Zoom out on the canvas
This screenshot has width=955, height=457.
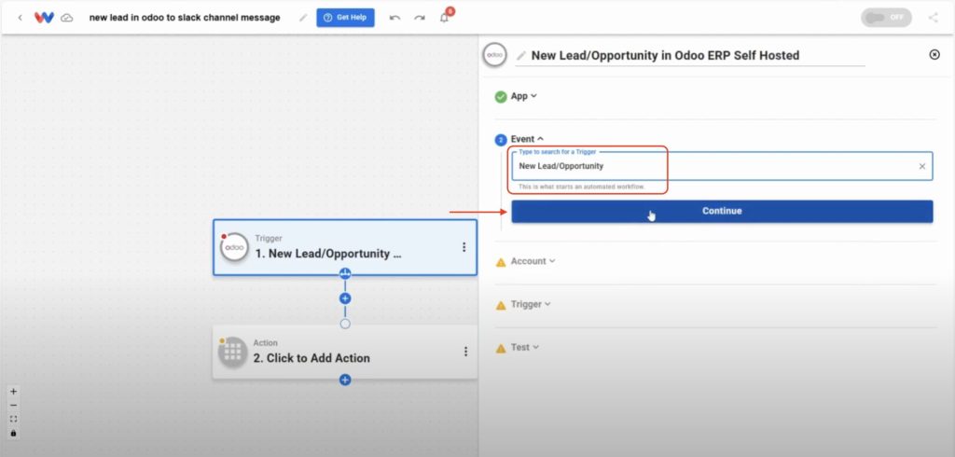(x=13, y=406)
